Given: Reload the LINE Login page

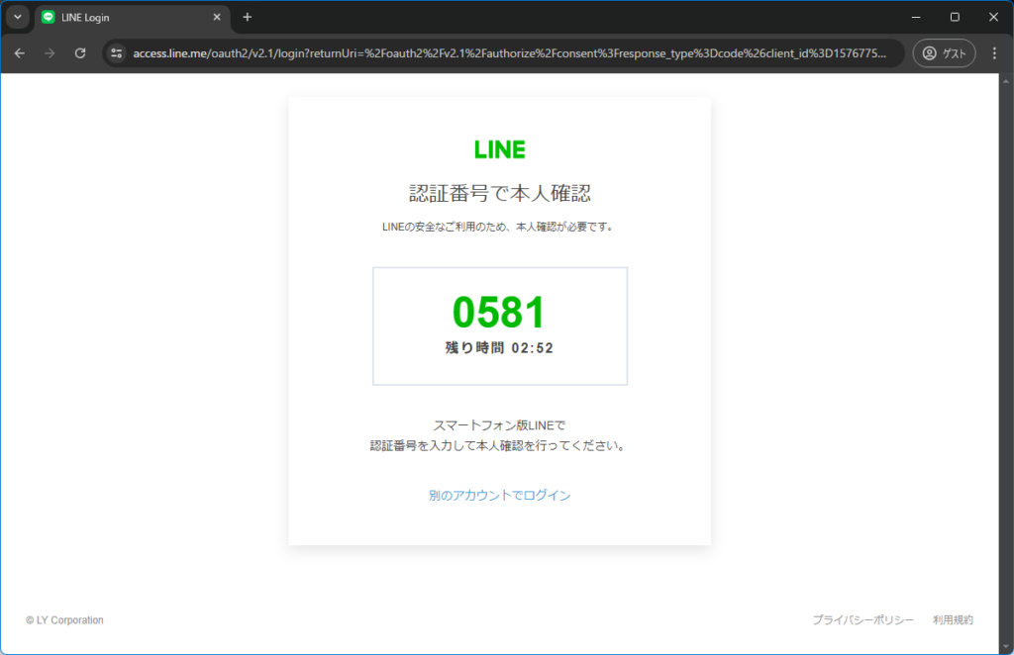Looking at the screenshot, I should 80,53.
